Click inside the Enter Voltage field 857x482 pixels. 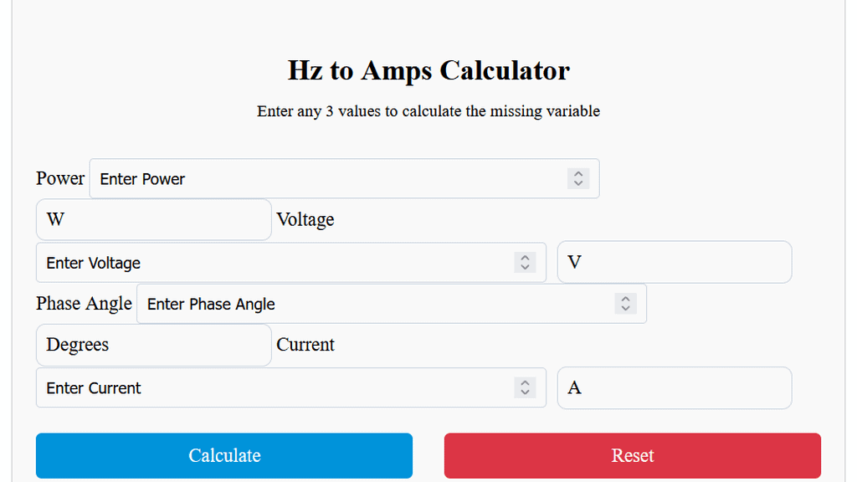[x=251, y=262]
